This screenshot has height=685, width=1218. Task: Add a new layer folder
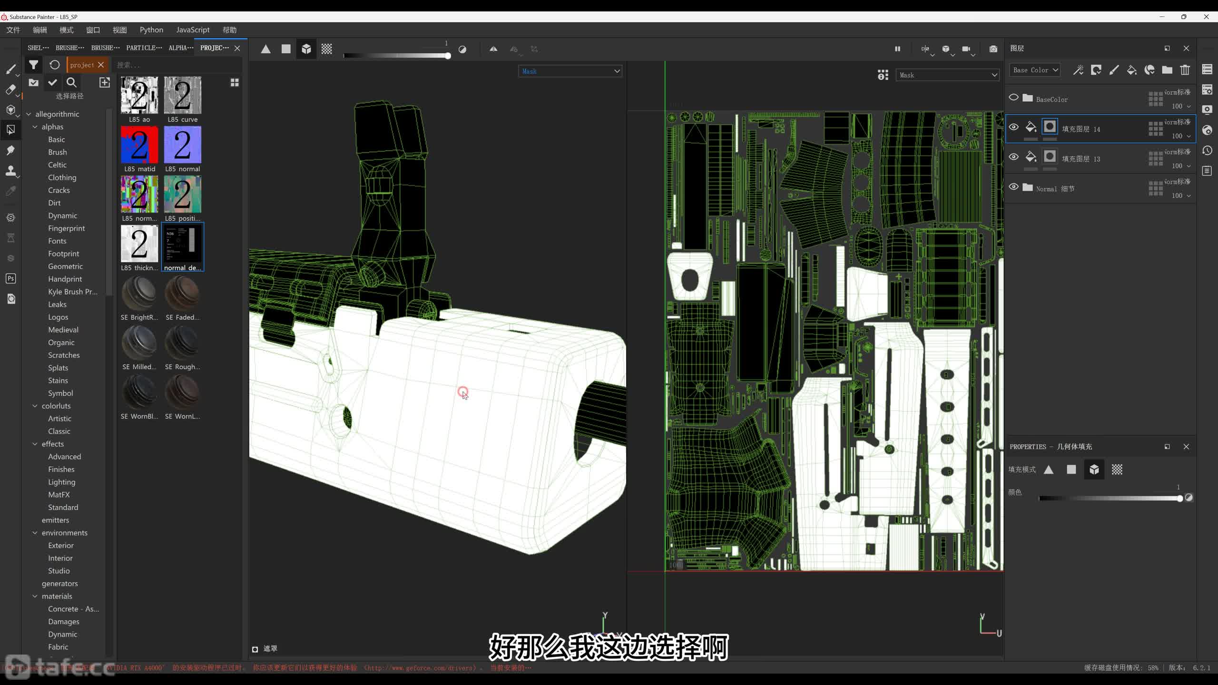coord(1167,70)
